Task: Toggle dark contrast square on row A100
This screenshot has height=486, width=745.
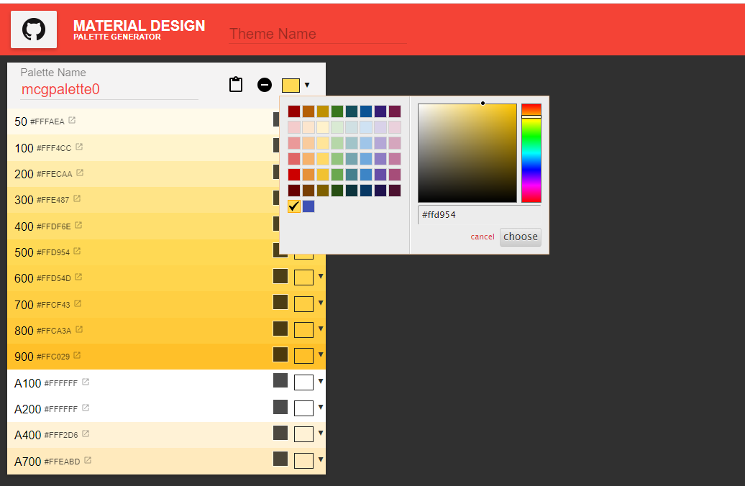Action: coord(280,380)
